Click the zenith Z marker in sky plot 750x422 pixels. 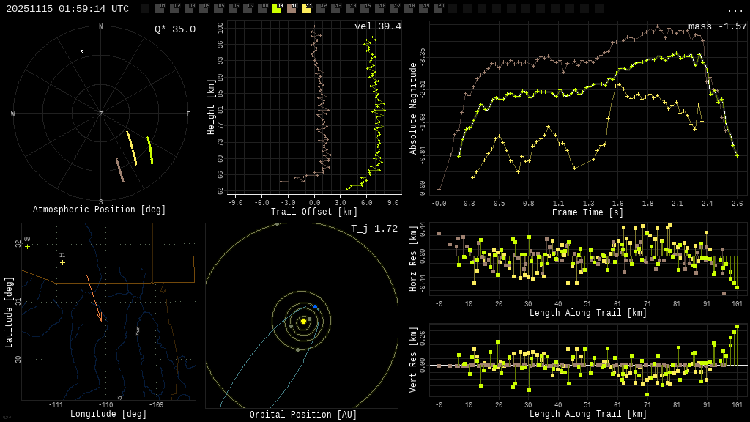[x=101, y=114]
